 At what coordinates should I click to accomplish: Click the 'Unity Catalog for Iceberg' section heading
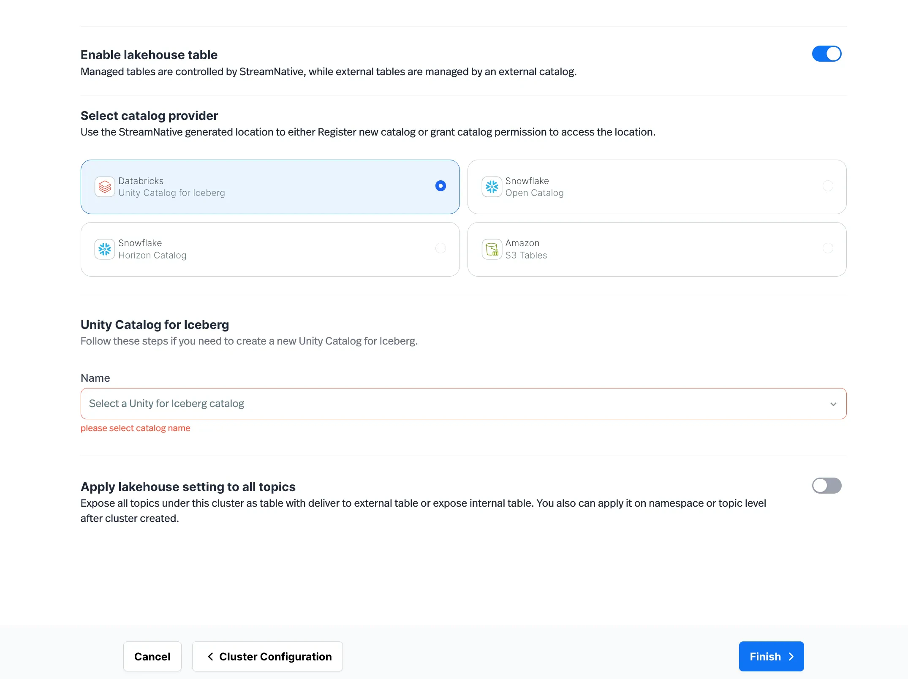[155, 325]
